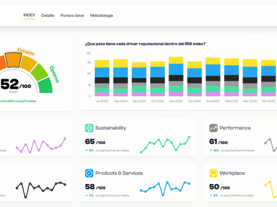Click the Nov 2024 stacked bar
The width and height of the screenshot is (277, 207).
(176, 77)
